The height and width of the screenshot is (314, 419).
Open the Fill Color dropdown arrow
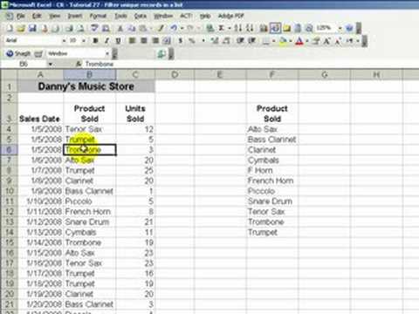(x=291, y=41)
